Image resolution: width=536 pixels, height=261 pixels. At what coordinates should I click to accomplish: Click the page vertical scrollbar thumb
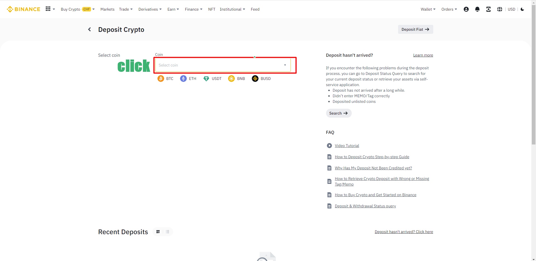tap(534, 74)
